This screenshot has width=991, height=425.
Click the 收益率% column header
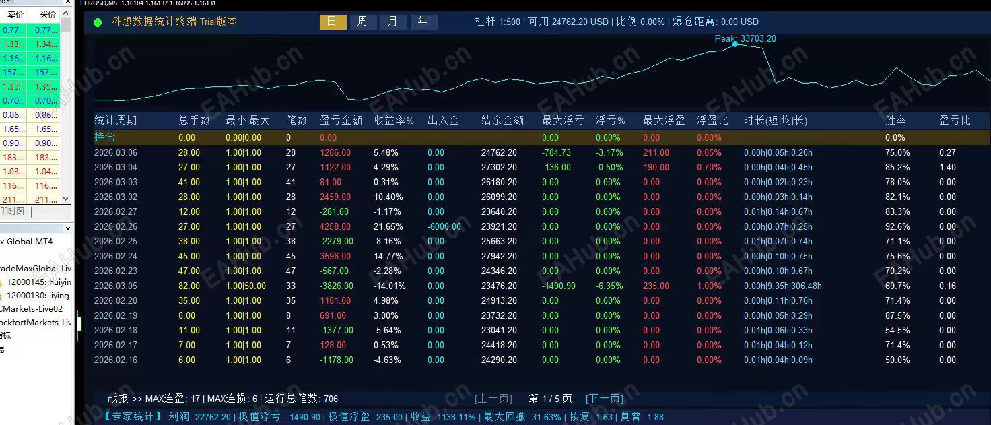[x=394, y=121]
